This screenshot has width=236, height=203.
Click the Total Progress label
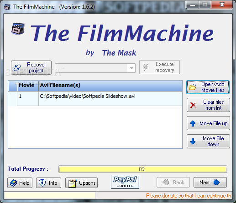[28, 169]
